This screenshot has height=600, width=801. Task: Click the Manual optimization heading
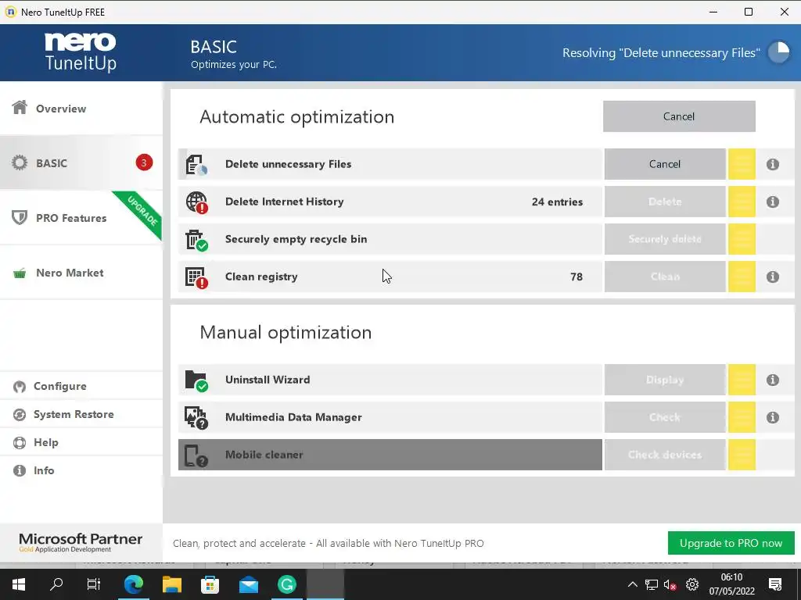pos(286,332)
